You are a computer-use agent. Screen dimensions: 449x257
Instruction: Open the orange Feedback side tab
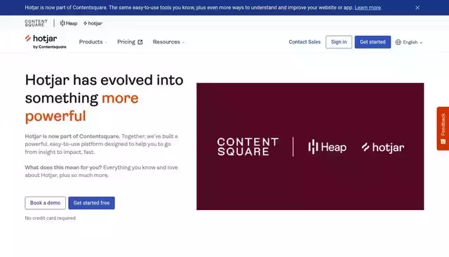443,128
